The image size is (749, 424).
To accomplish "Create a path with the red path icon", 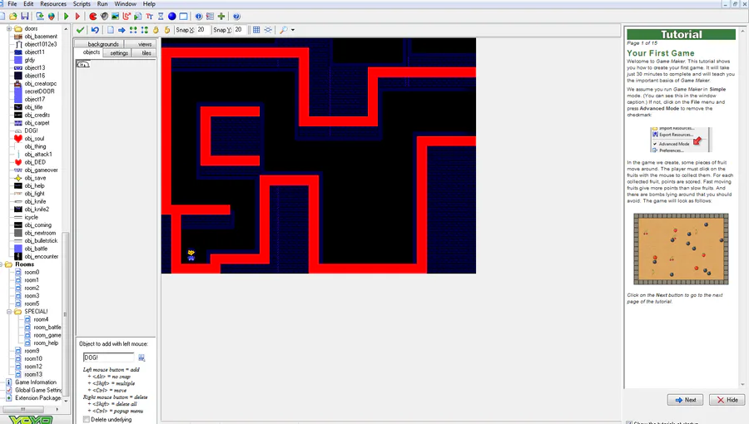I will coord(126,17).
